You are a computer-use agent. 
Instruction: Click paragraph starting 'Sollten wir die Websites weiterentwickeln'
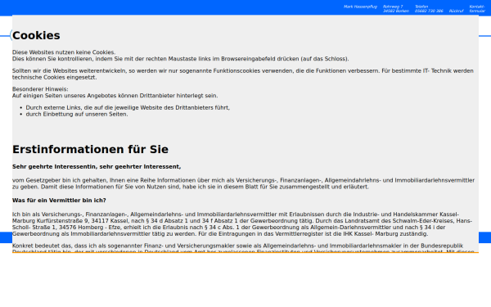click(243, 74)
